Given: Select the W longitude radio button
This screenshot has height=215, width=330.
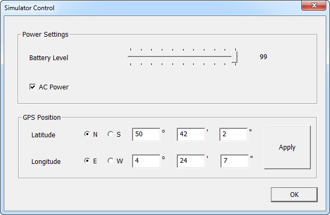Looking at the screenshot, I should 111,161.
